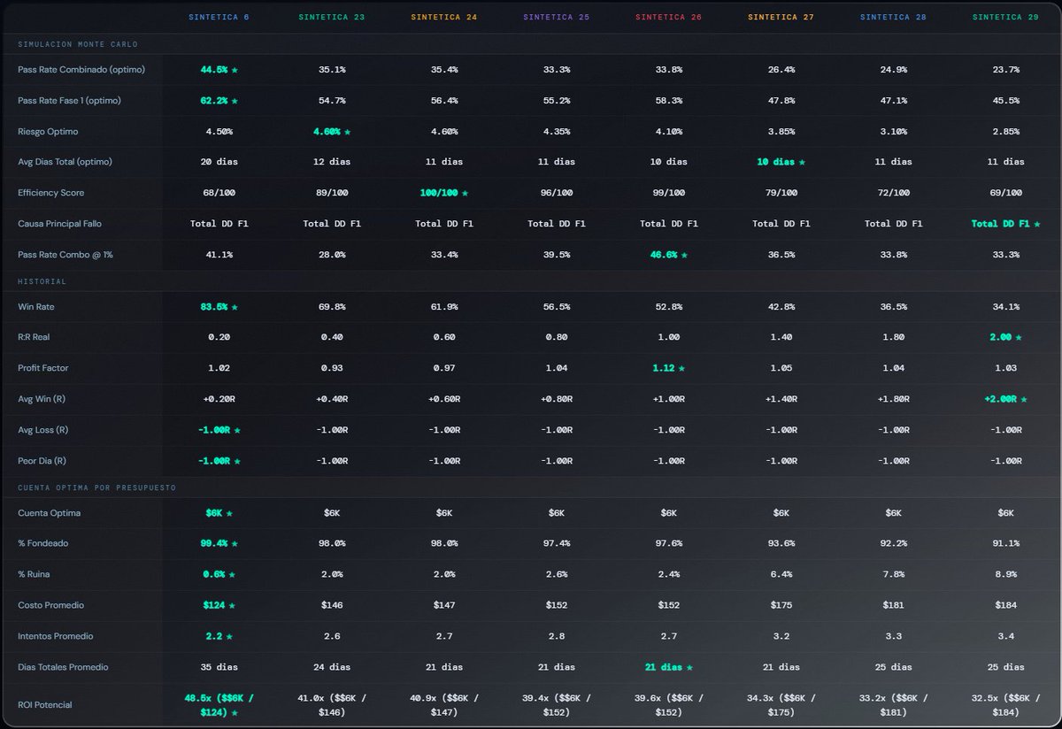
Task: Click the 32.5x ROI value for Sintetica 29
Action: tap(1005, 705)
